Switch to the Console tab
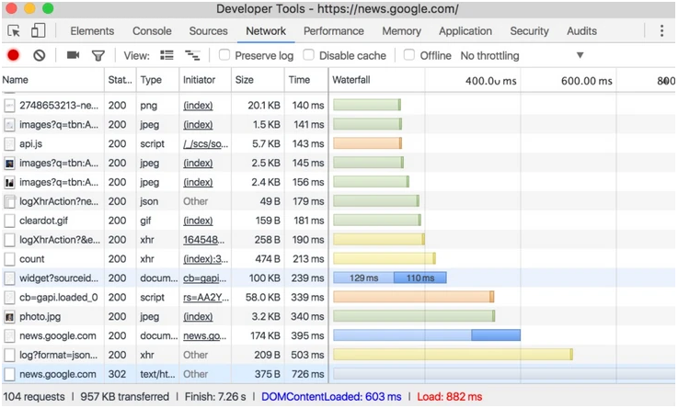The width and height of the screenshot is (678, 408). tap(152, 31)
